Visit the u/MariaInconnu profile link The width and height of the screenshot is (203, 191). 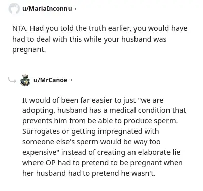[x=47, y=8]
